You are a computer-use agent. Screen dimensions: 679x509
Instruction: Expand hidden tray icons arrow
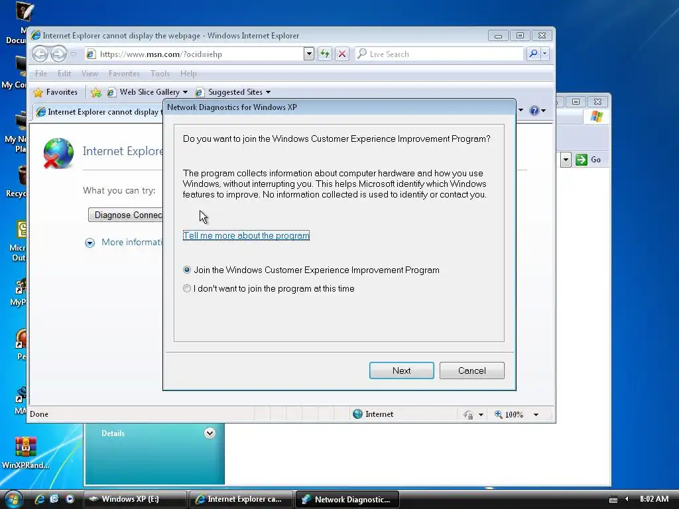click(x=627, y=499)
